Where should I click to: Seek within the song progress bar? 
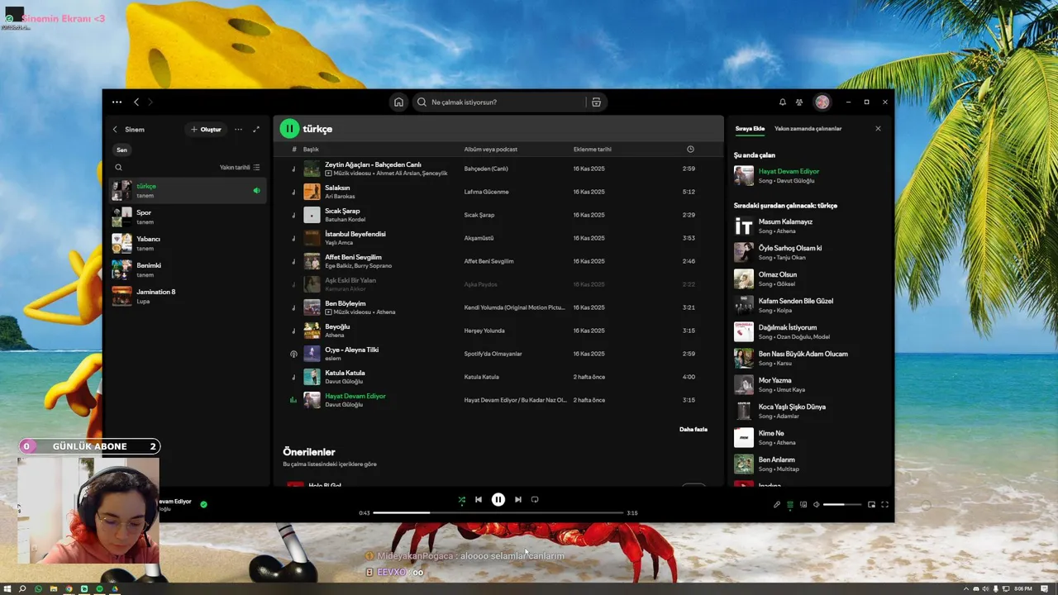coord(498,512)
